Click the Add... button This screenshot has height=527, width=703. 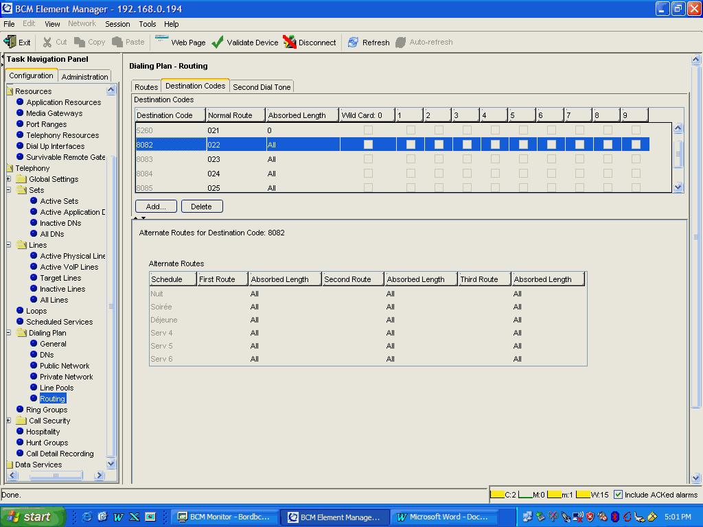click(156, 206)
